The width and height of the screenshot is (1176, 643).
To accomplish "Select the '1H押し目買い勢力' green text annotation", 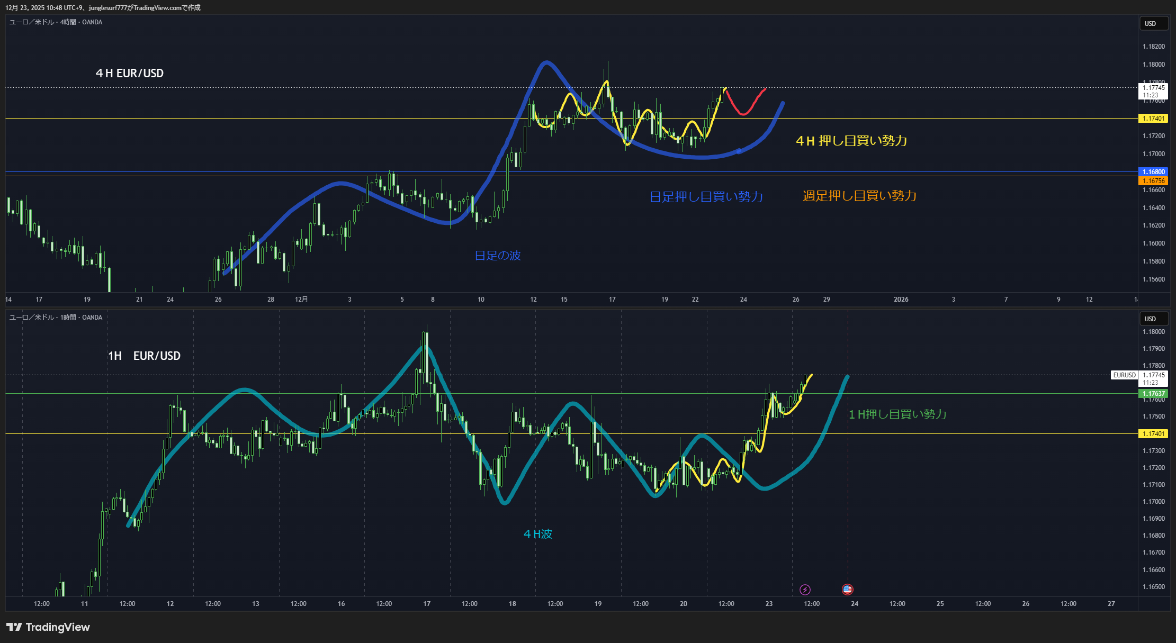I will pyautogui.click(x=897, y=414).
